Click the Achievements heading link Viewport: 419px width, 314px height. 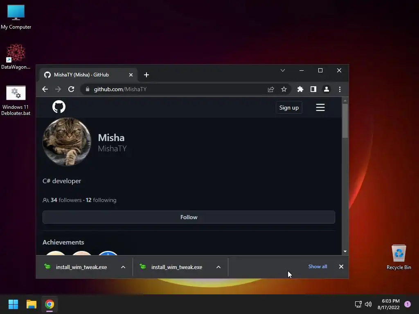[x=63, y=242]
